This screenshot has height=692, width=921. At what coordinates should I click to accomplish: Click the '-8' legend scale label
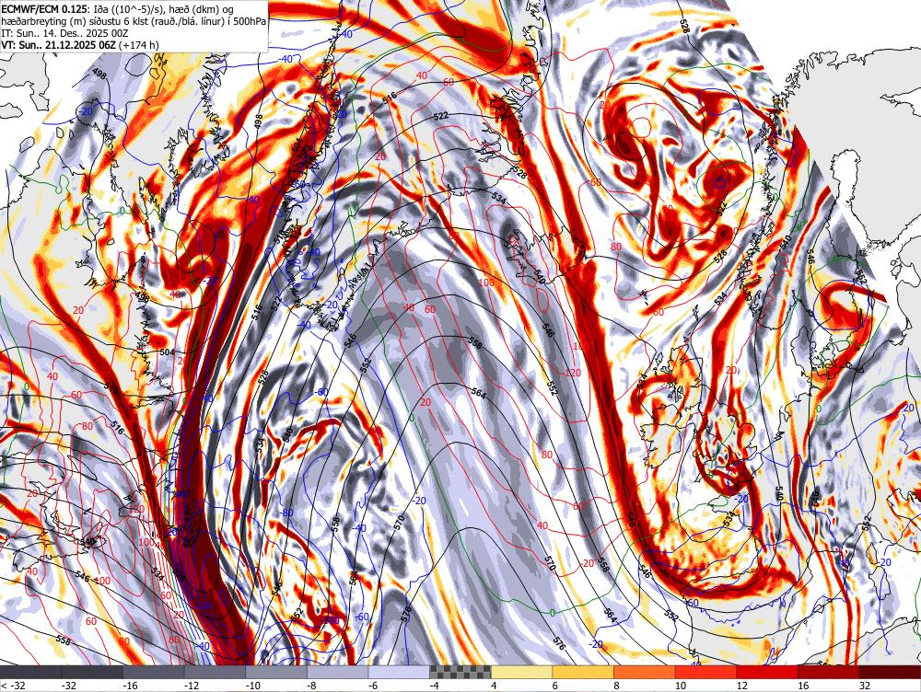(x=312, y=686)
